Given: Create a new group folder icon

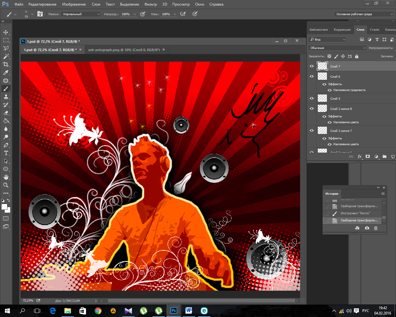Looking at the screenshot, I should pyautogui.click(x=385, y=157).
